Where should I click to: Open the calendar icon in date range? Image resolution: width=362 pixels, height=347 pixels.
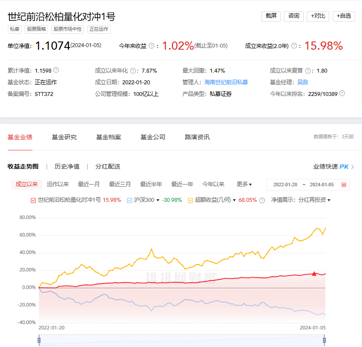tap(344, 185)
